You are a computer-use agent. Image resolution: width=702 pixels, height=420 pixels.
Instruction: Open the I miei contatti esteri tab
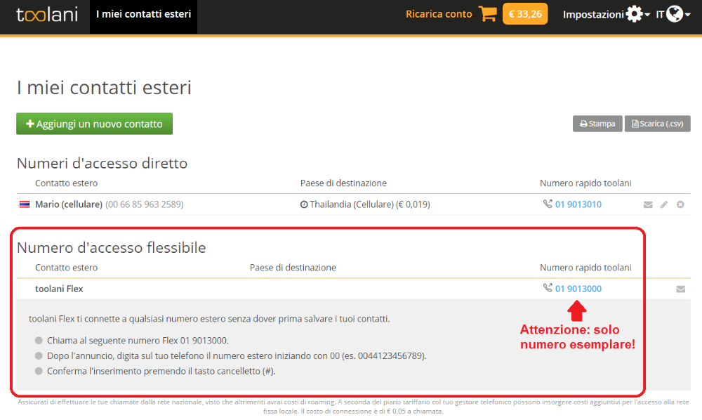(143, 17)
